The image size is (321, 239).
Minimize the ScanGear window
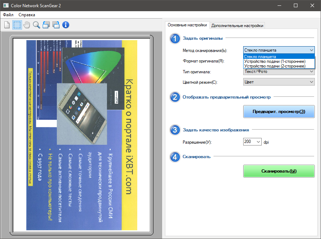click(279, 5)
